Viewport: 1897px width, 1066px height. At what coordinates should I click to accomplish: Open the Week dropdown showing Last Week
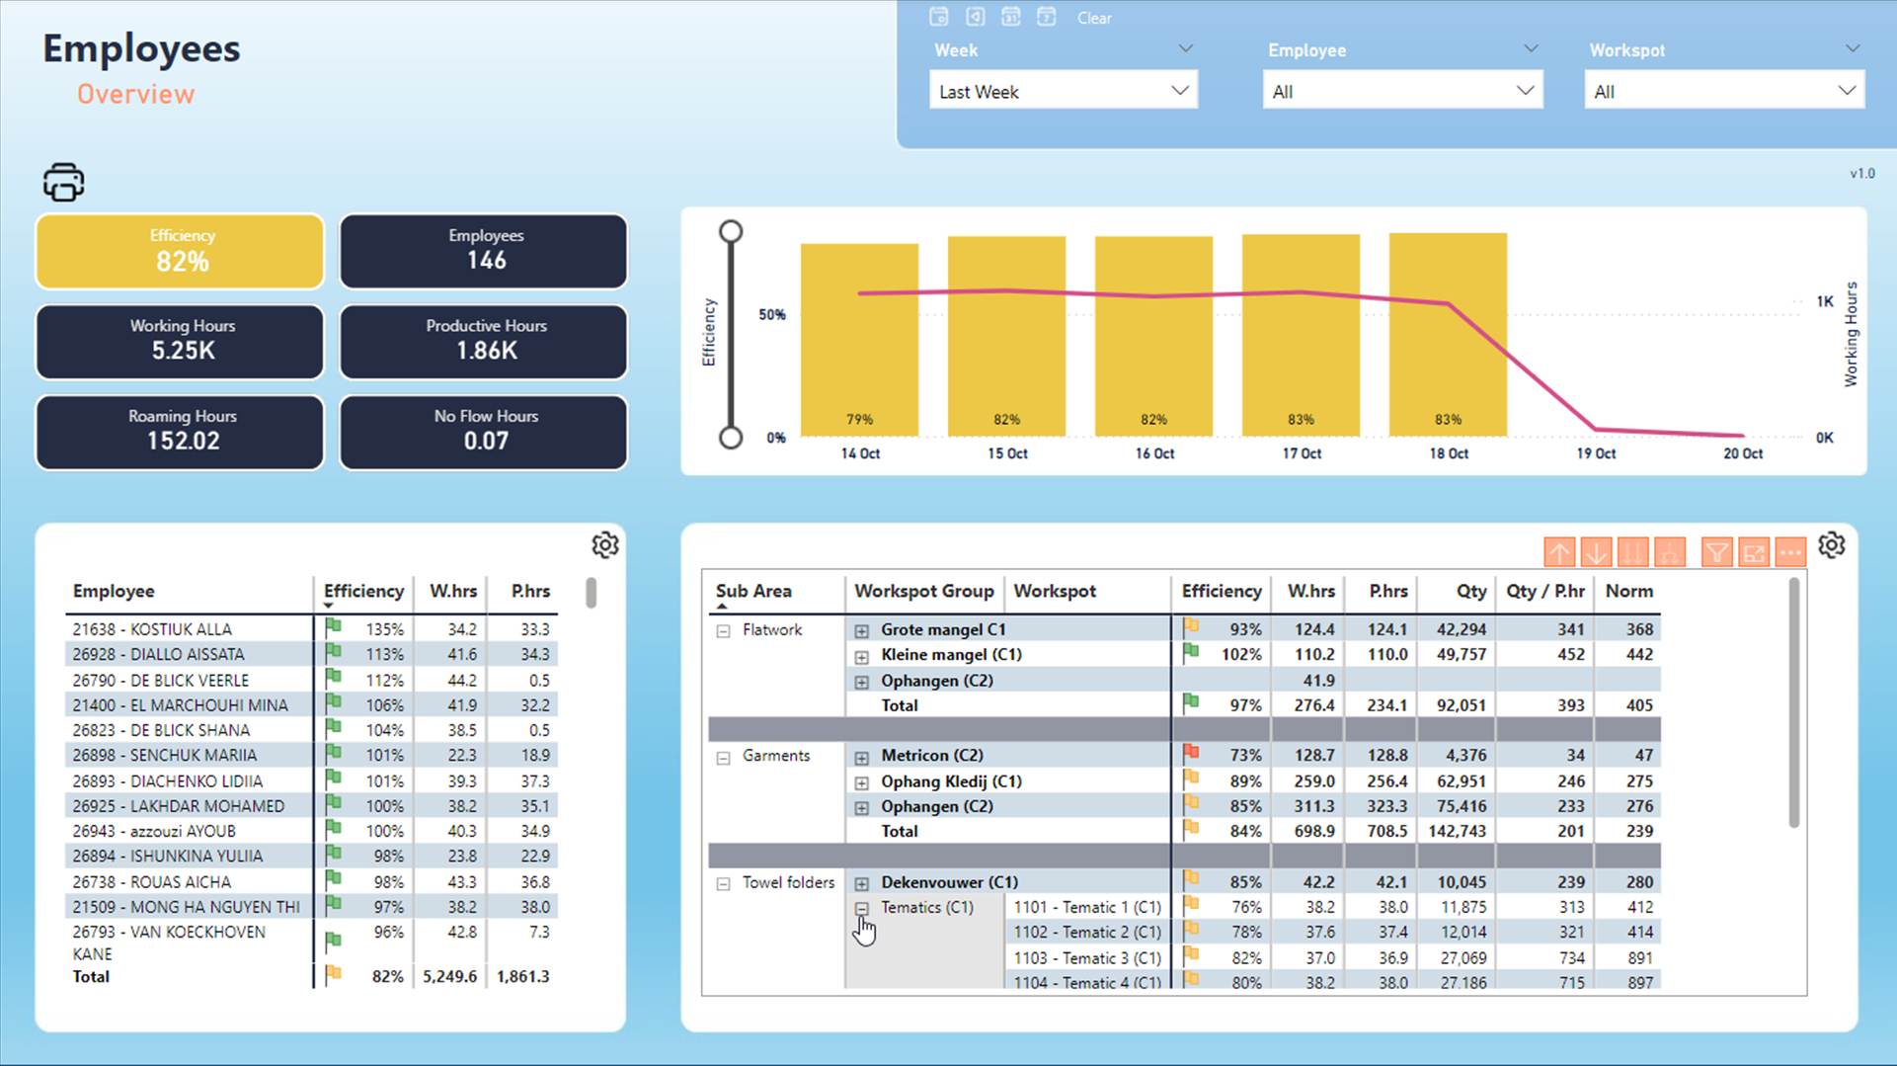tap(1063, 91)
